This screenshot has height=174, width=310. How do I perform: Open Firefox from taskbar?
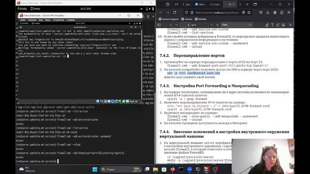click(x=172, y=169)
